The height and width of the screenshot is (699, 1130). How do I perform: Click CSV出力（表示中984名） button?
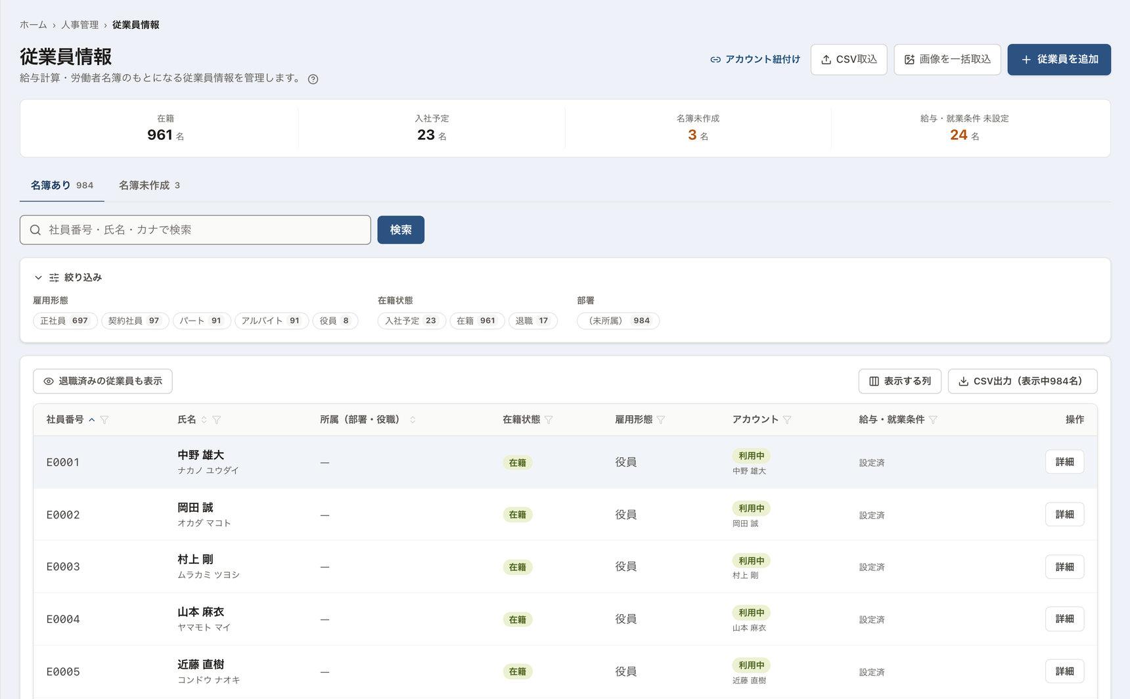(1022, 381)
